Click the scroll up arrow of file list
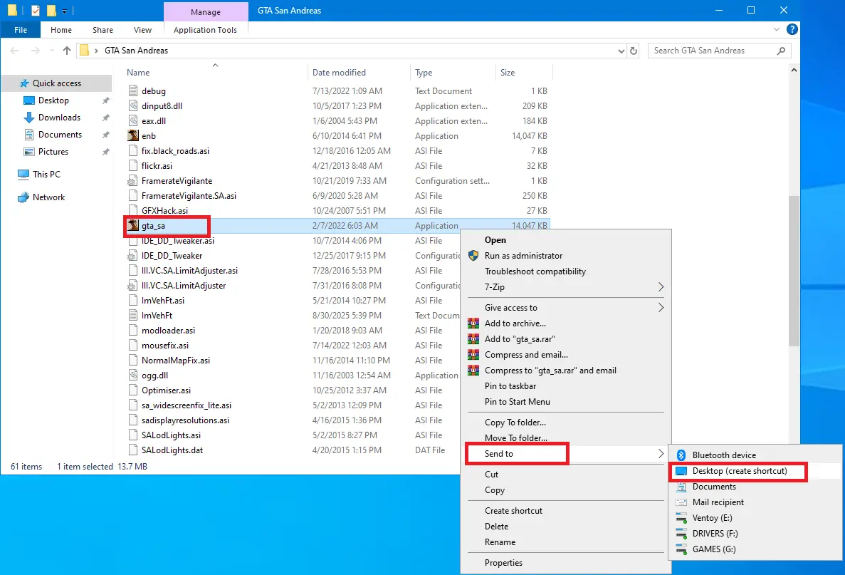The width and height of the screenshot is (845, 575). pos(793,70)
